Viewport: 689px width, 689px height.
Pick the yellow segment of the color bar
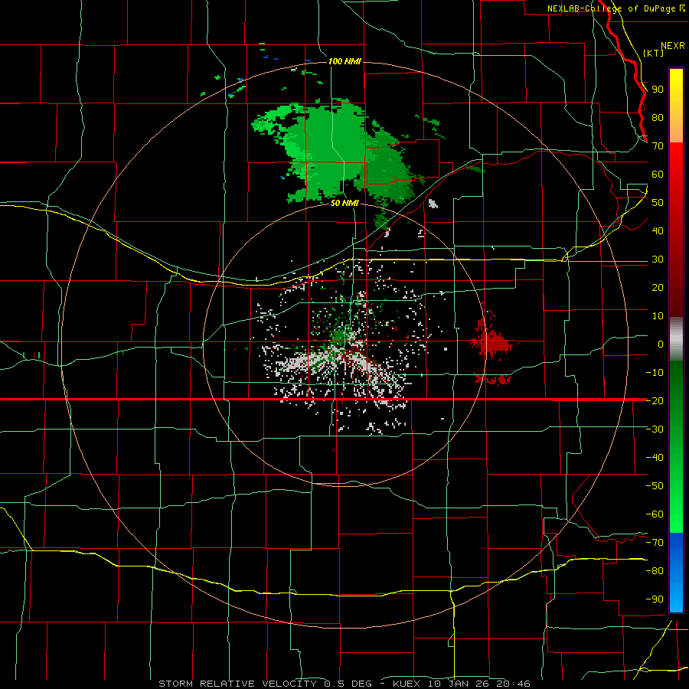click(676, 106)
